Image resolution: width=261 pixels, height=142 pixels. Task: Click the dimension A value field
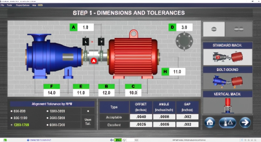click(x=85, y=27)
